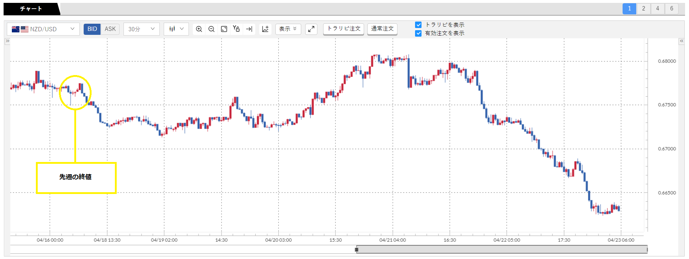The height and width of the screenshot is (259, 689).
Task: Open the NZD/USD currency pair dropdown
Action: [43, 29]
